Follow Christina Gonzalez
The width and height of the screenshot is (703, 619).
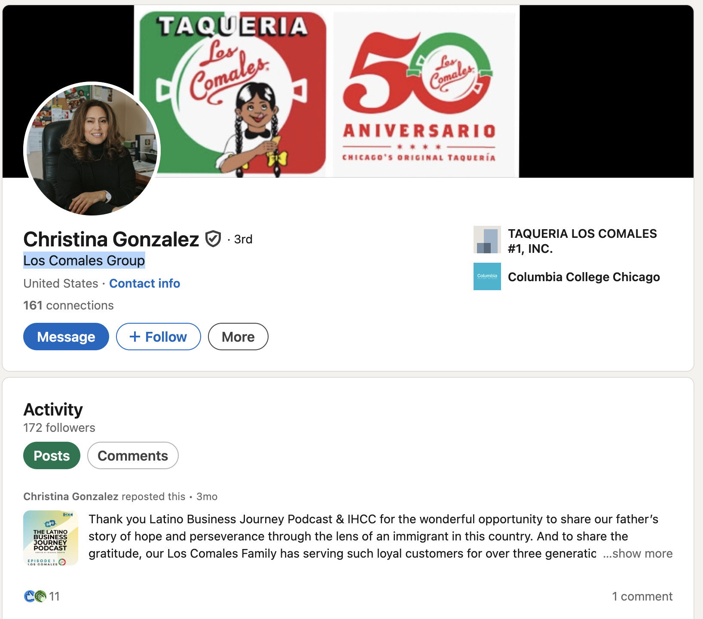click(158, 337)
